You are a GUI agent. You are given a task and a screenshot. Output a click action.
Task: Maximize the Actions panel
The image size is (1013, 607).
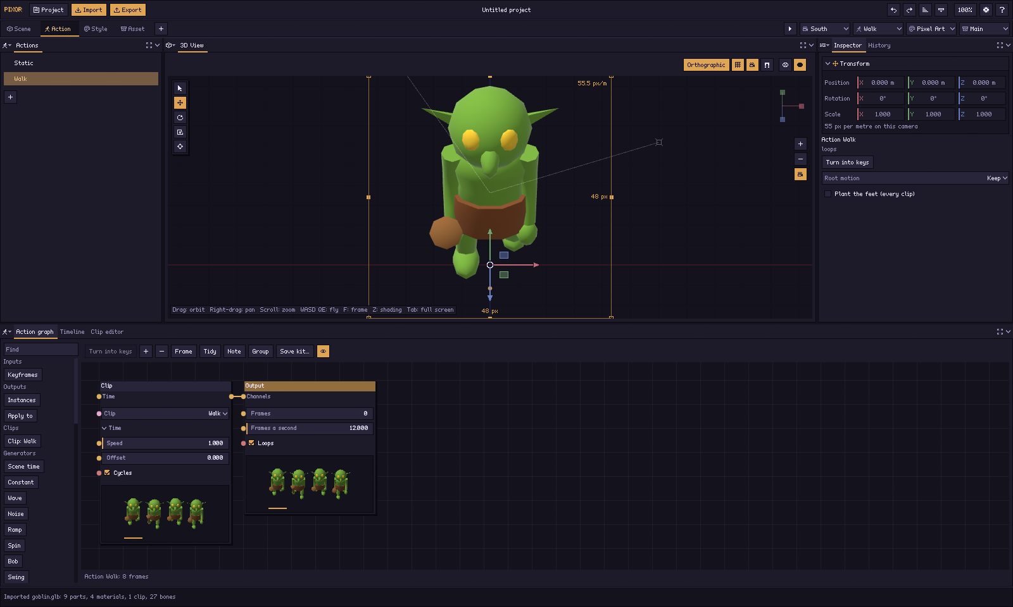[149, 46]
